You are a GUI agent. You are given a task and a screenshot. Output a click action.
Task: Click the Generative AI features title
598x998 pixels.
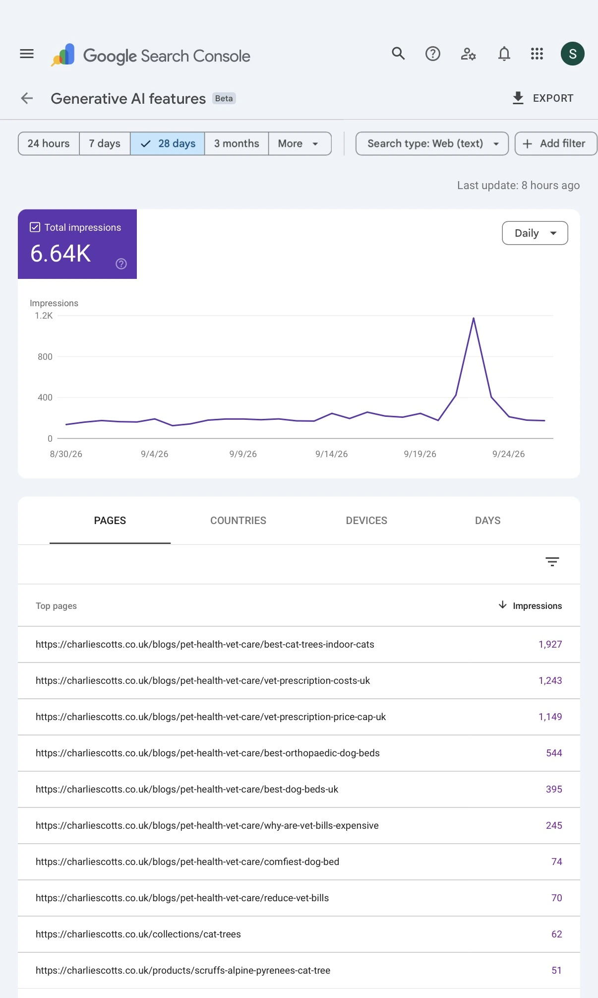click(128, 98)
